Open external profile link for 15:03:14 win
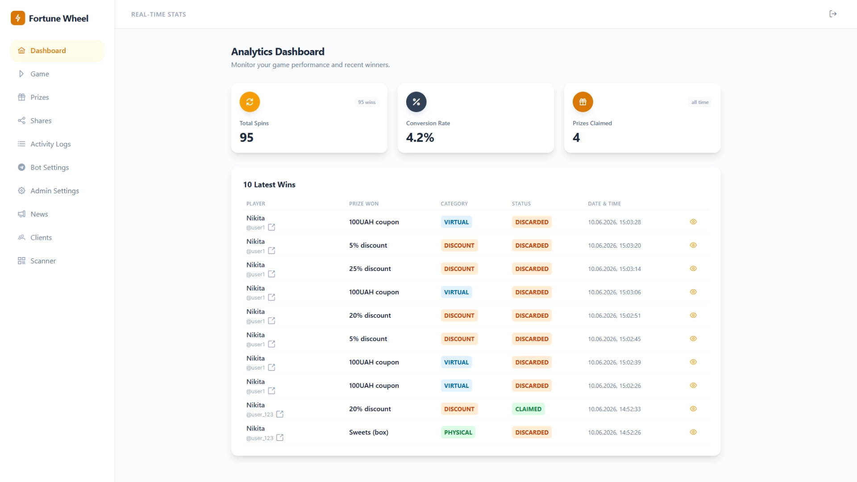The image size is (857, 482). (271, 274)
